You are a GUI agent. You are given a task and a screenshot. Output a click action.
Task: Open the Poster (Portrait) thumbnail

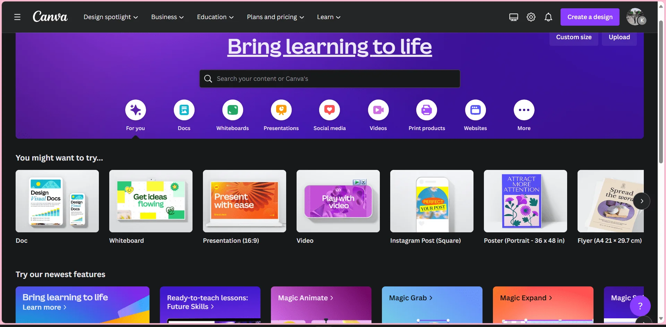tap(526, 201)
